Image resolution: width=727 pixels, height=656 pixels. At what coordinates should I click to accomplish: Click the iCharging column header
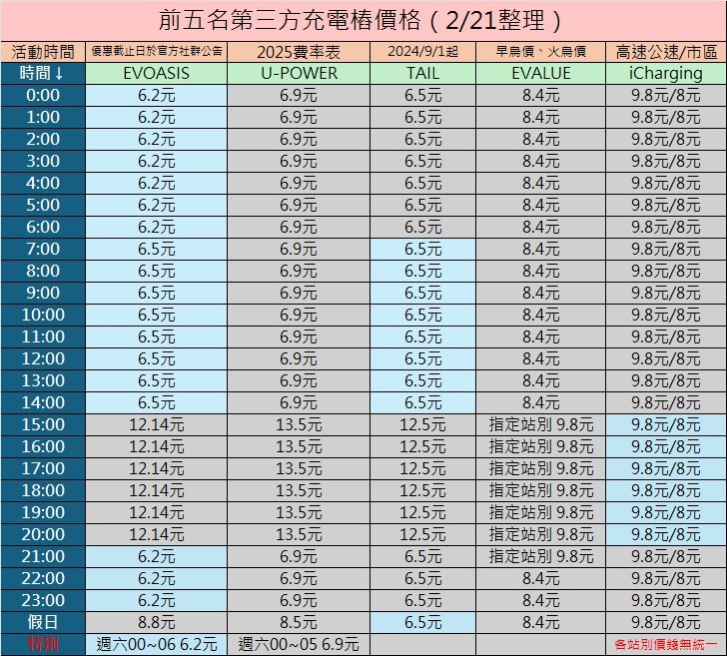coord(666,73)
